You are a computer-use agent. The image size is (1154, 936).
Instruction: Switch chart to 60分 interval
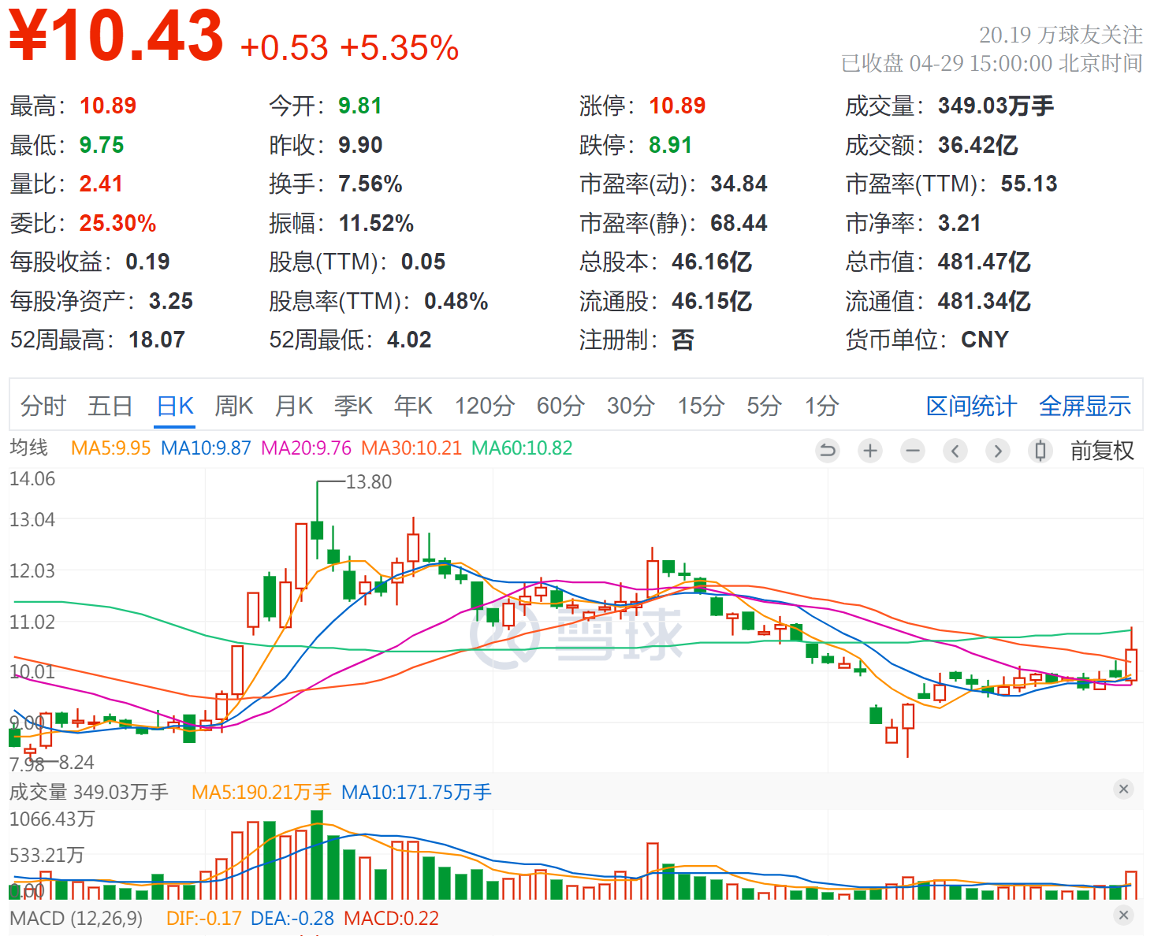pos(560,406)
